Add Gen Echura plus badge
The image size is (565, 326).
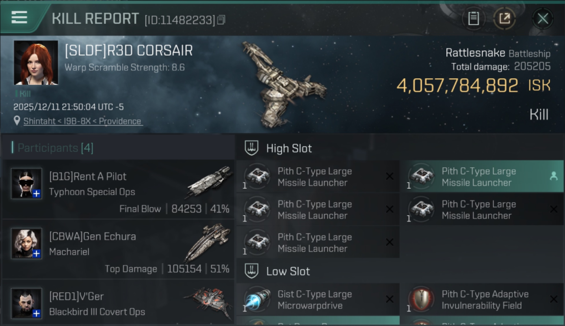(x=37, y=254)
